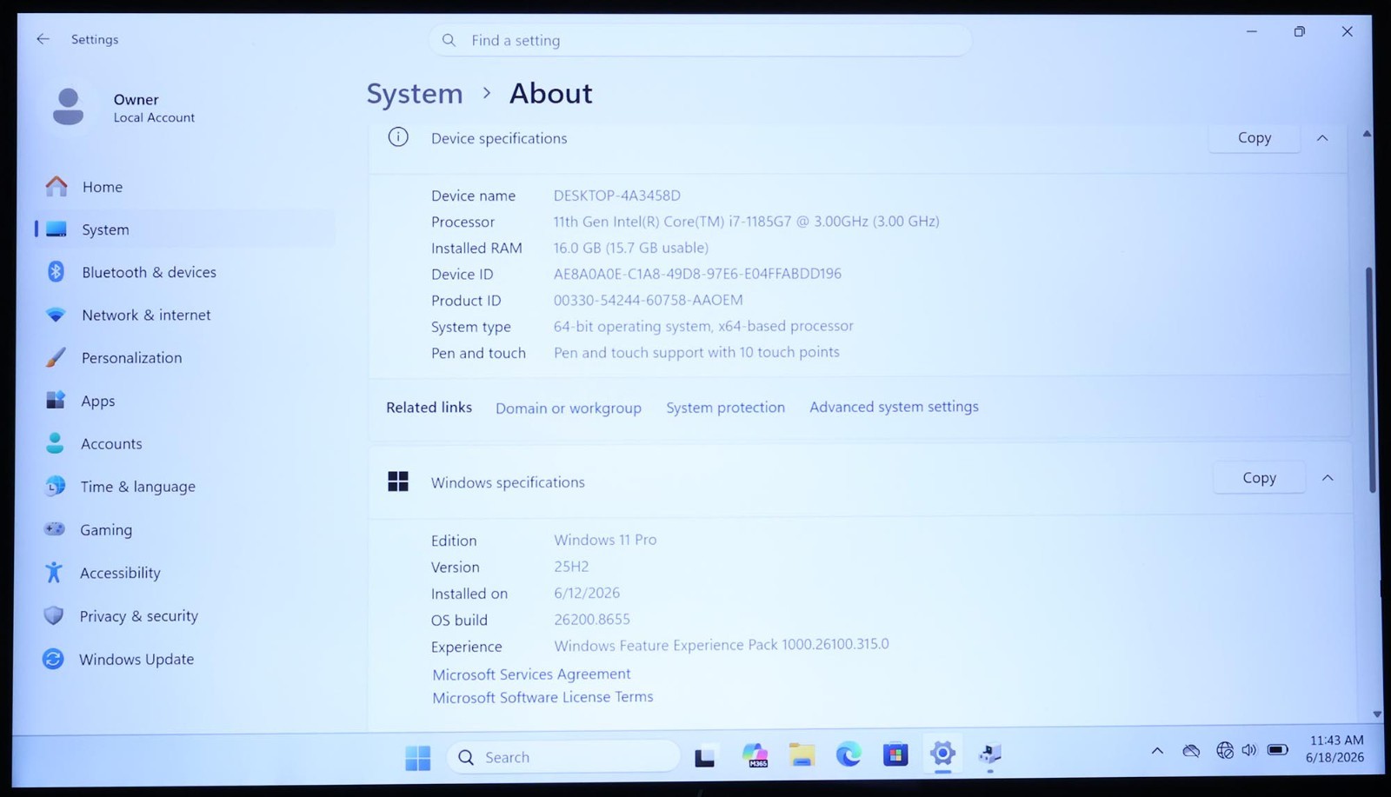1391x797 pixels.
Task: Open the clock showing 11:43 AM
Action: [1336, 748]
